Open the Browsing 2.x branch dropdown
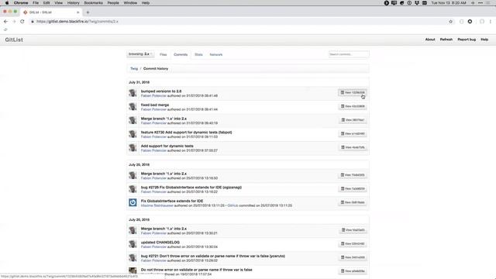 click(x=140, y=54)
